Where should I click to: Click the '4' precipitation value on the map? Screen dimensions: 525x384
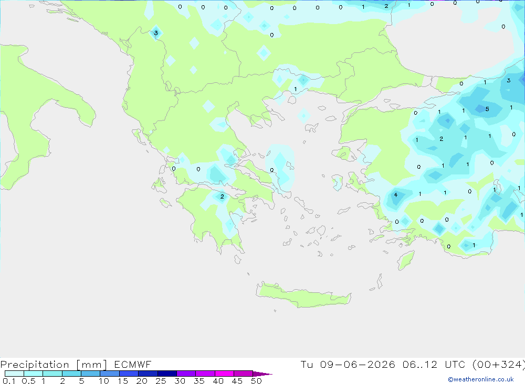396,194
